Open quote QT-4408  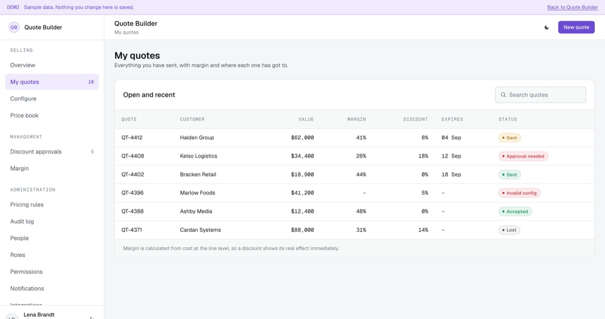point(132,156)
